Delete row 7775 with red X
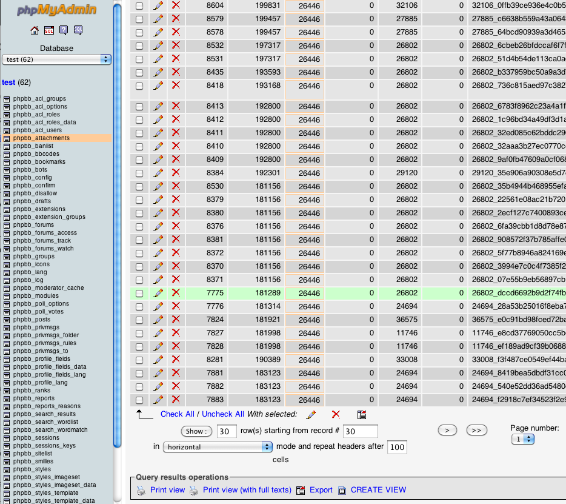 coord(176,293)
